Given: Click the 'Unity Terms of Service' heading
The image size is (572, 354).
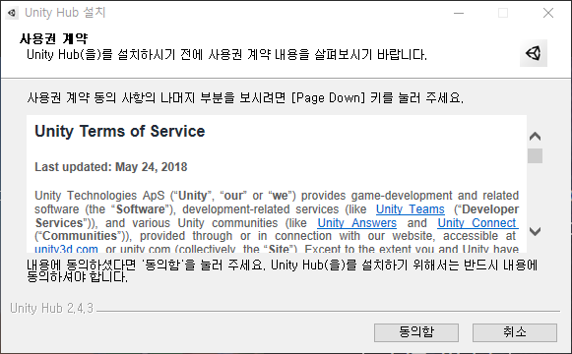Looking at the screenshot, I should coord(120,131).
